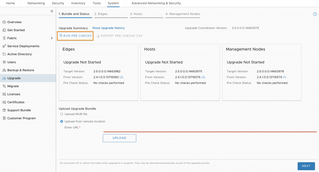Open Hosts from-version count link (3)
This screenshot has height=172, width=319.
click(203, 77)
